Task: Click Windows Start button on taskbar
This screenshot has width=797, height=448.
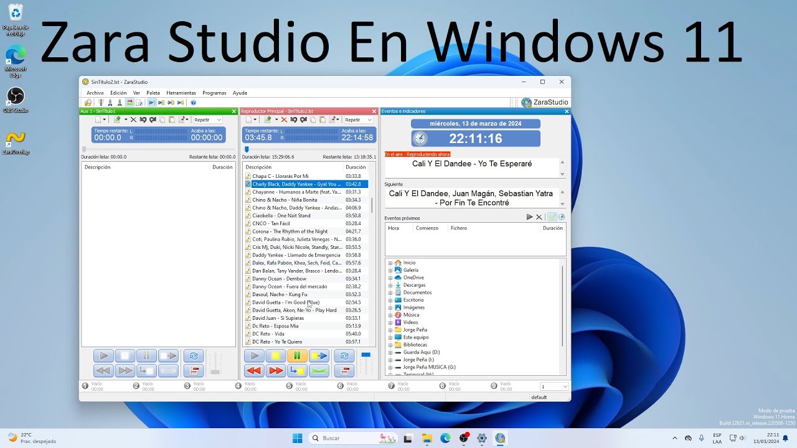Action: click(x=298, y=438)
